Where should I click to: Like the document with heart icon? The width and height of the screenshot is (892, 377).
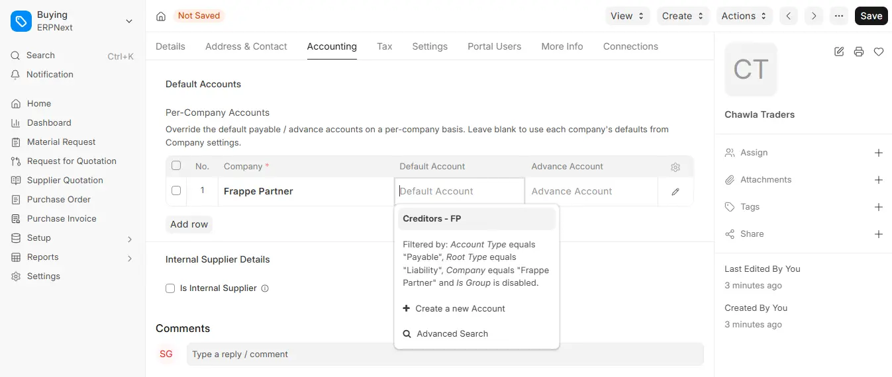(879, 52)
